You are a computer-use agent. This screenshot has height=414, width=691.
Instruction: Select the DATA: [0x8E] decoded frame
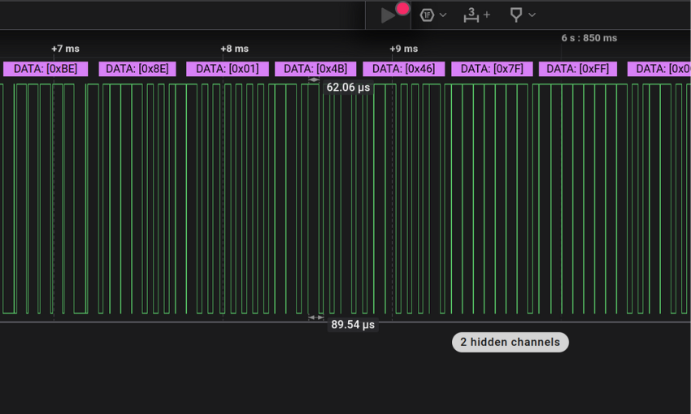[x=137, y=69]
